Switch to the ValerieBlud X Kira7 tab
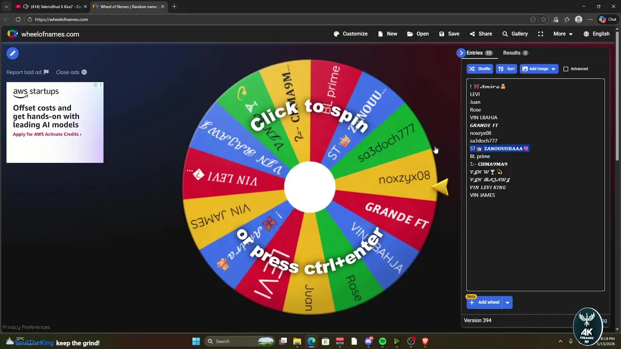Viewport: 621px width, 349px height. (x=51, y=6)
